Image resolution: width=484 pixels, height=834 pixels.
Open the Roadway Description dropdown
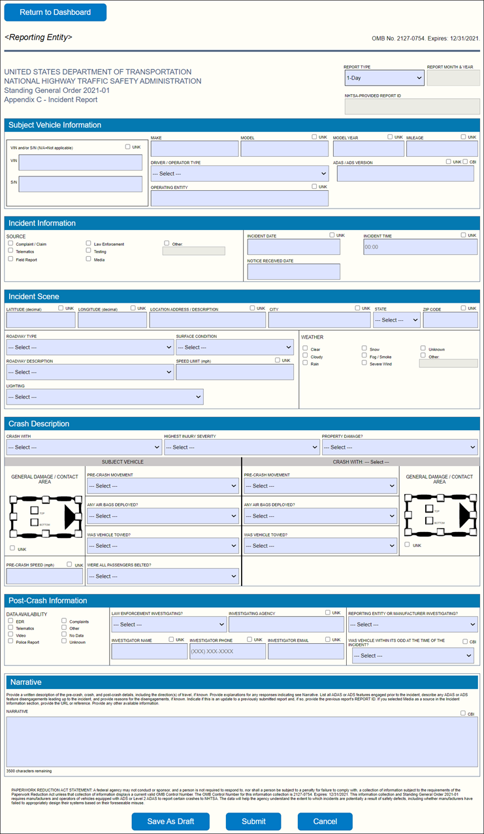[x=90, y=372]
